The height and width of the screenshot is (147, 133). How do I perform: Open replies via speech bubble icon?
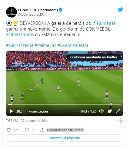coord(27,130)
